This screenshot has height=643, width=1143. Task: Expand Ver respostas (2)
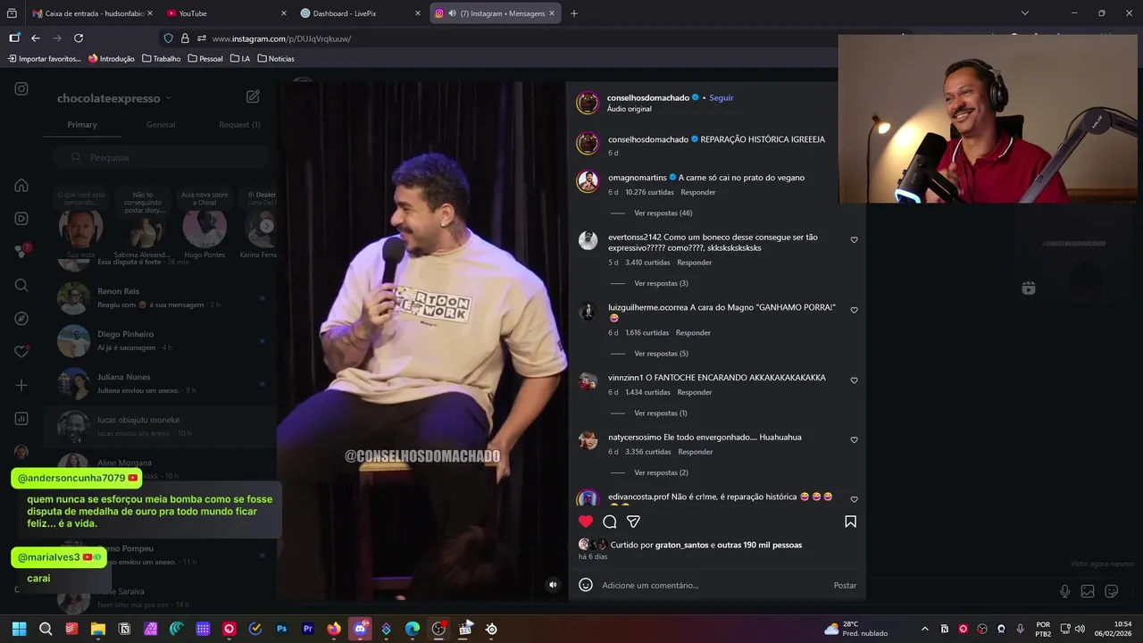[x=661, y=472]
